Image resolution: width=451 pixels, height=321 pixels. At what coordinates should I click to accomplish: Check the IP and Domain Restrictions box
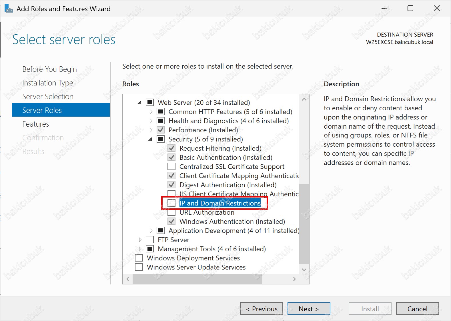coord(171,203)
